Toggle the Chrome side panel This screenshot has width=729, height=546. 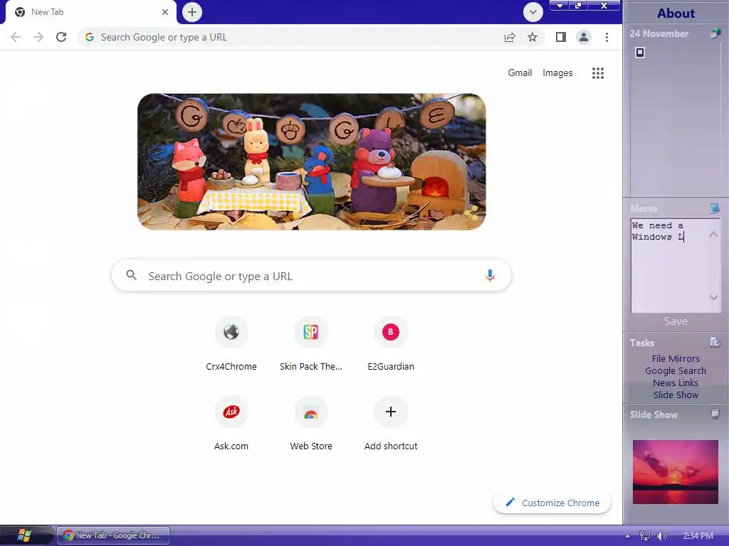tap(561, 37)
